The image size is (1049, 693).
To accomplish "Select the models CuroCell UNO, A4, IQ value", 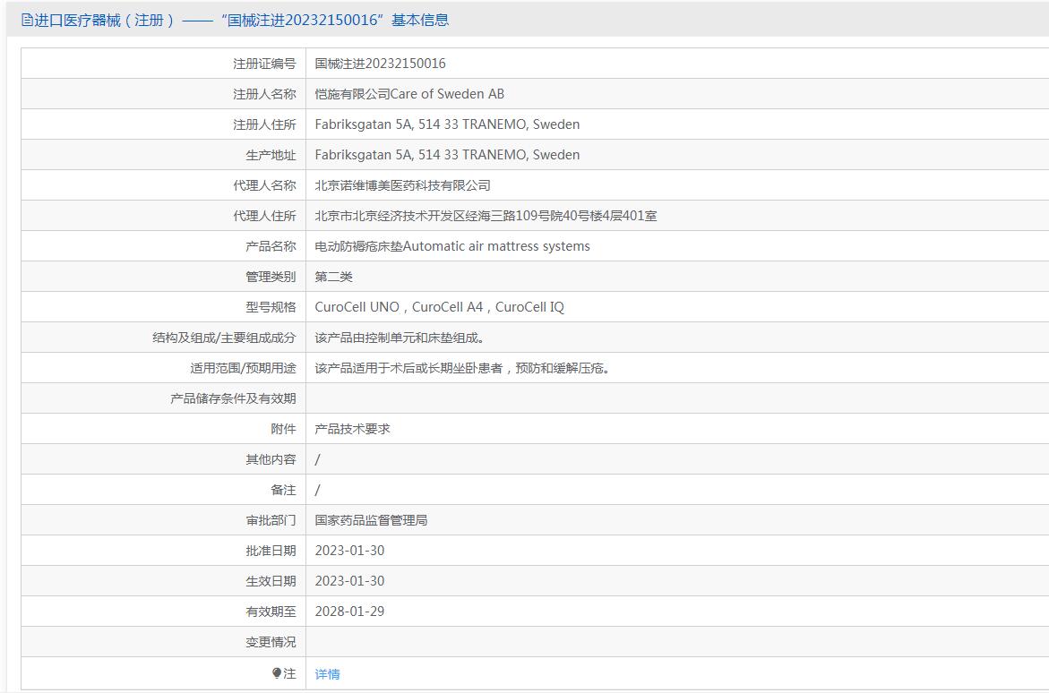I will point(440,307).
